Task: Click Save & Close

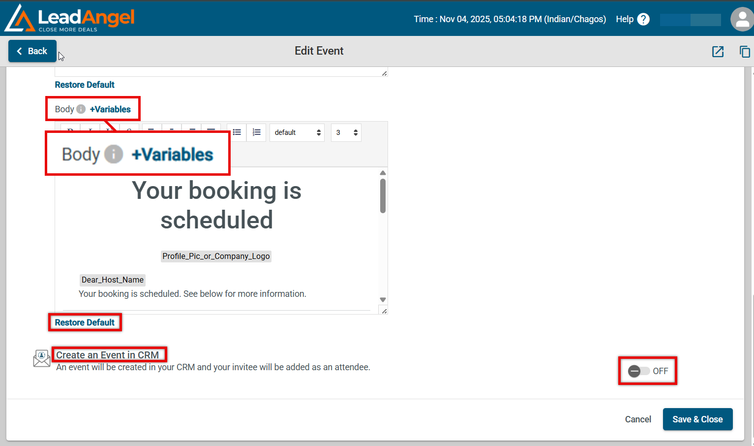Action: pos(697,419)
